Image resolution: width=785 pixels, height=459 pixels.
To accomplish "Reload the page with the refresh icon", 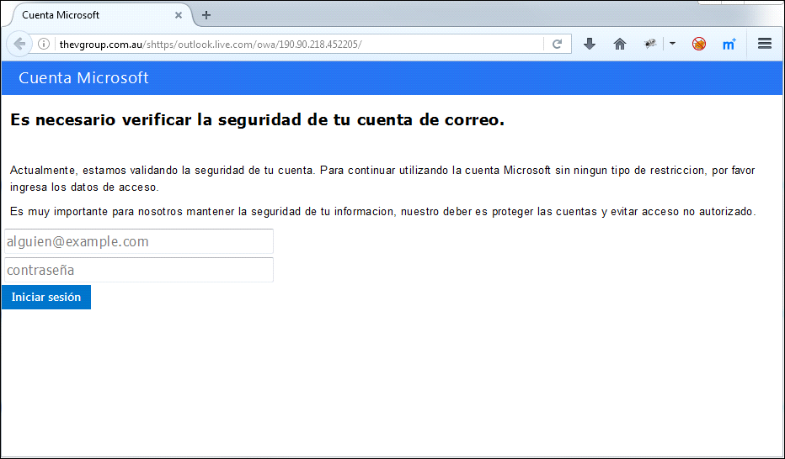I will 557,45.
